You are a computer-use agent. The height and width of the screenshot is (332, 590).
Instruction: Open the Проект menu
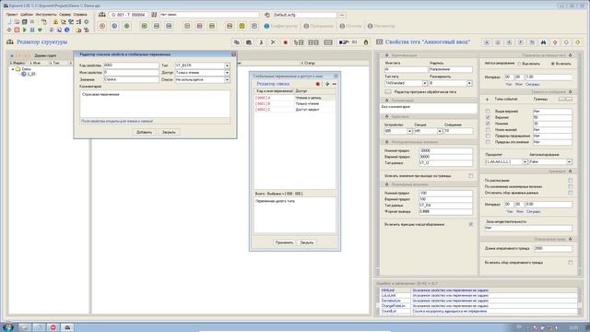12,15
